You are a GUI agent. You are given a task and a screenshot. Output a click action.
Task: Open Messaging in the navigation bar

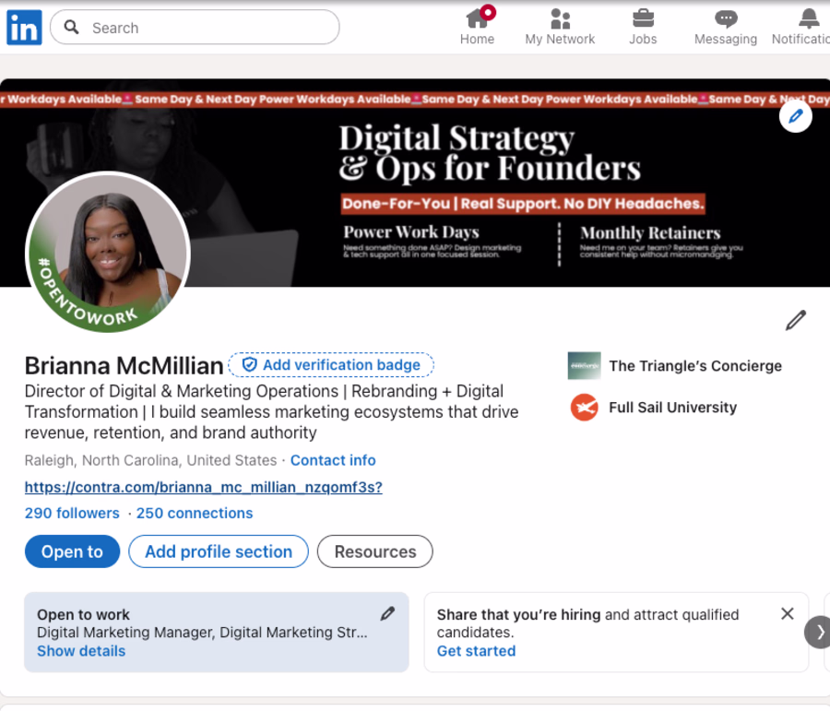[725, 27]
